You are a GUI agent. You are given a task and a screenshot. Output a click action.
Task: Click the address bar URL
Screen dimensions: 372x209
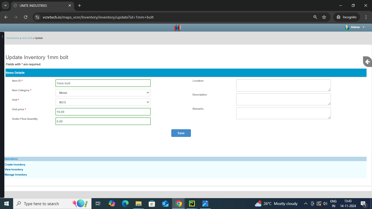98,17
